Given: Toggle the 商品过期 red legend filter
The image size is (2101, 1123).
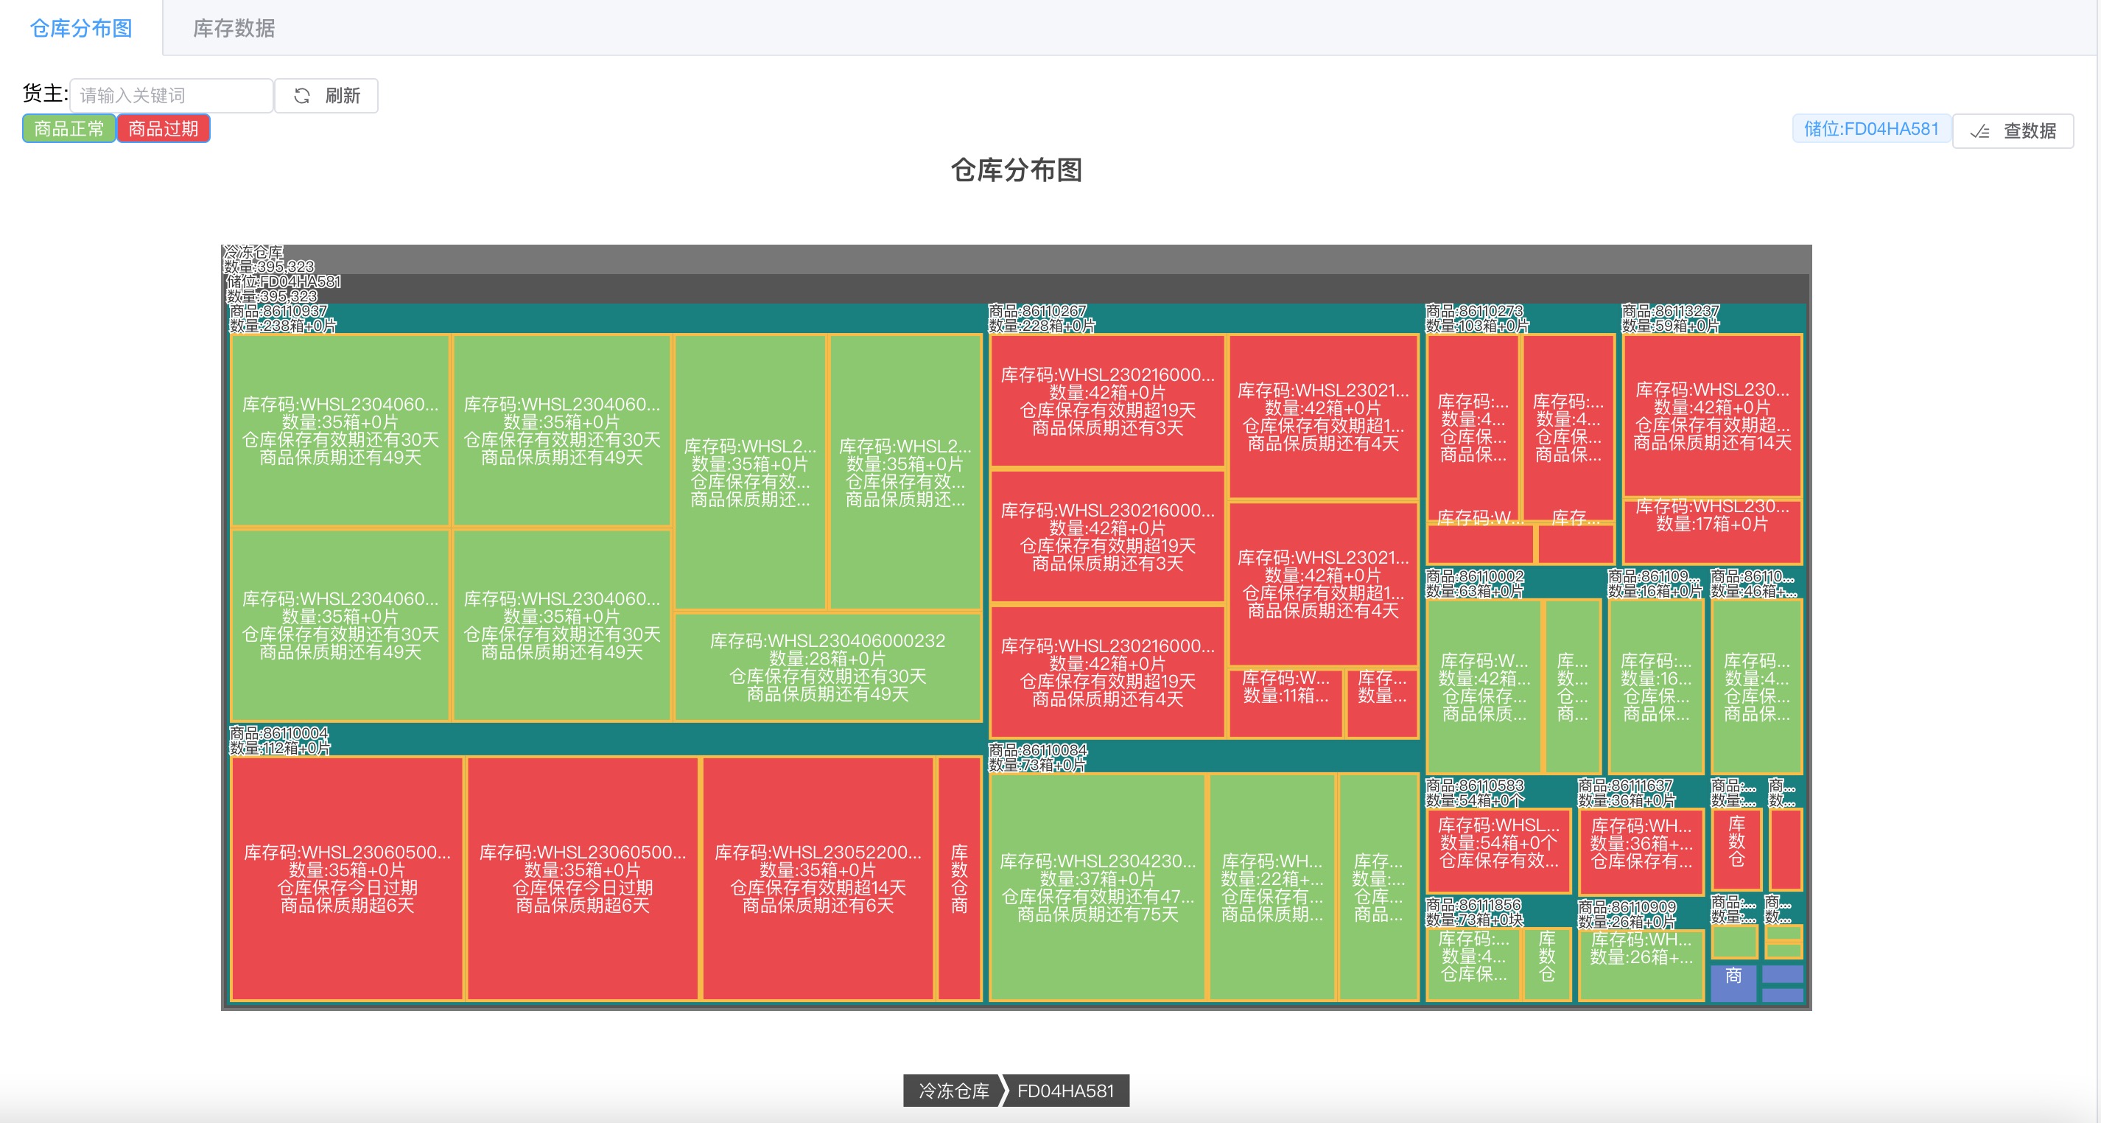Looking at the screenshot, I should [163, 129].
